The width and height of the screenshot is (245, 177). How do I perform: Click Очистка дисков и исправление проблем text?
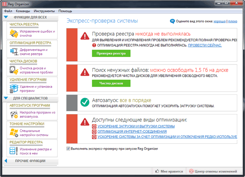click(x=36, y=70)
